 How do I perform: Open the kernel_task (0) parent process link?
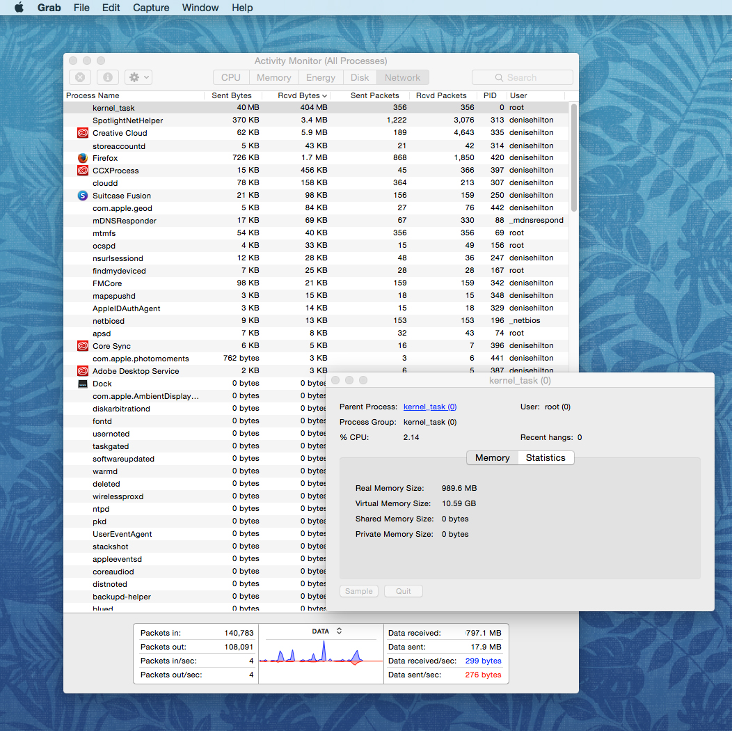[430, 407]
